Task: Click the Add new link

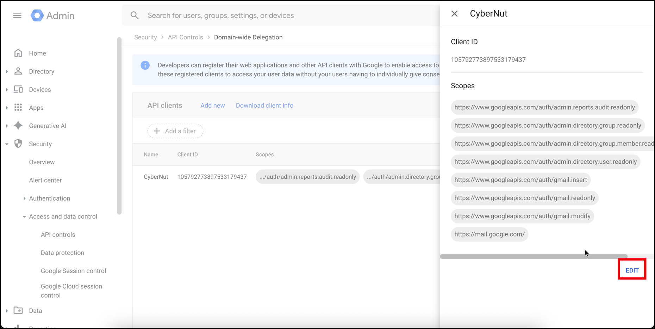Action: [213, 106]
